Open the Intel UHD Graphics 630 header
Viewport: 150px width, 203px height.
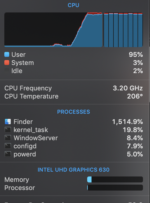(x=73, y=170)
